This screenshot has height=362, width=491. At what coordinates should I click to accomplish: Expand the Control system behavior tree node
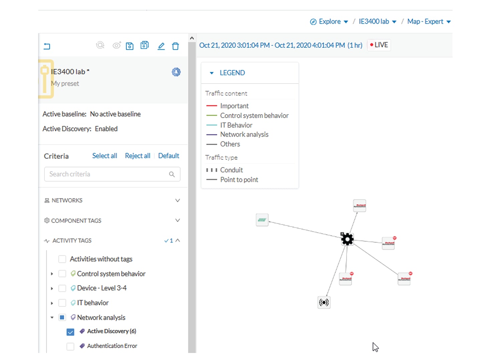click(52, 274)
